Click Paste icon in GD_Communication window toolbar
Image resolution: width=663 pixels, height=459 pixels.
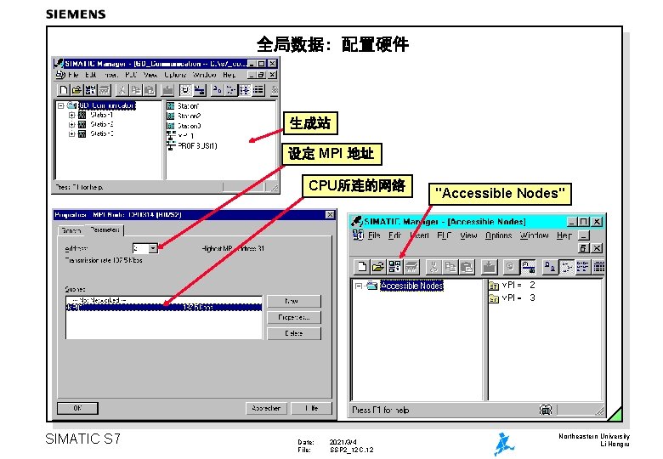(150, 89)
